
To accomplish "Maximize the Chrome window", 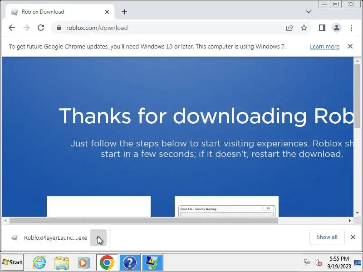I will [x=336, y=5].
